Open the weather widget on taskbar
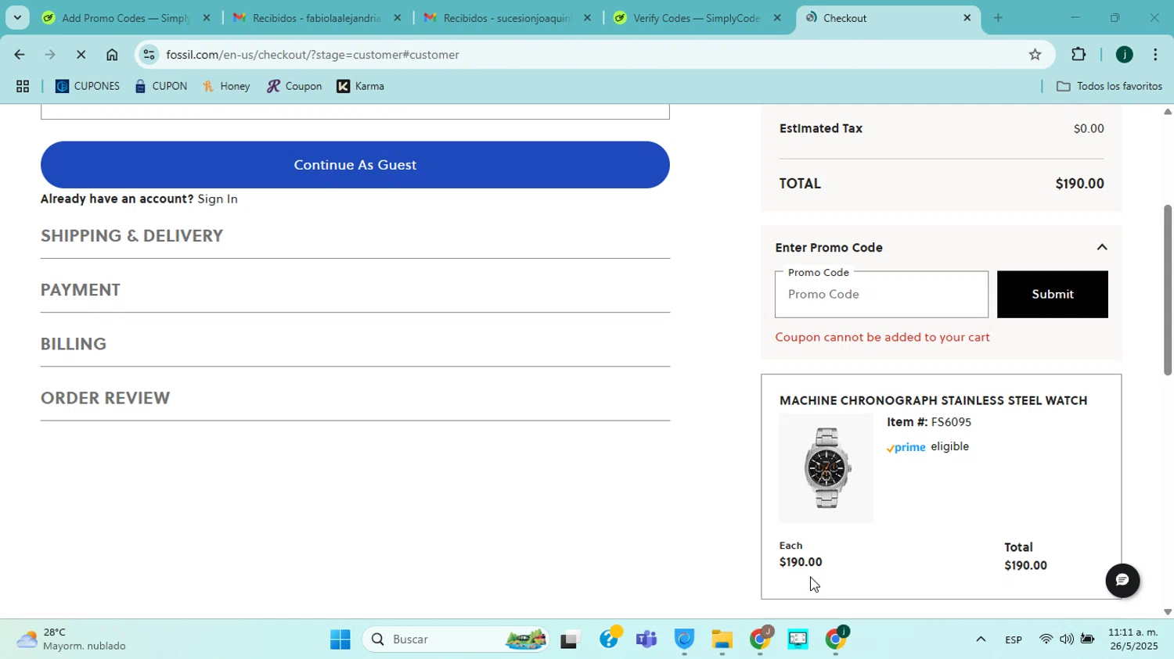Viewport: 1174px width, 659px height. (72, 639)
